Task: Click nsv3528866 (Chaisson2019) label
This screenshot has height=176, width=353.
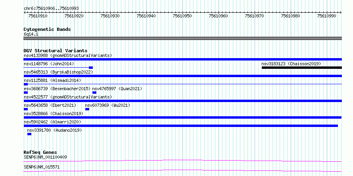Action: click(54, 114)
